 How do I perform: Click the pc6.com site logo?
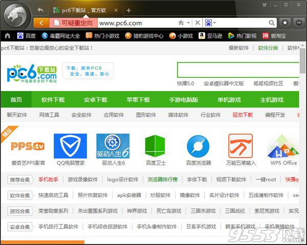point(32,73)
